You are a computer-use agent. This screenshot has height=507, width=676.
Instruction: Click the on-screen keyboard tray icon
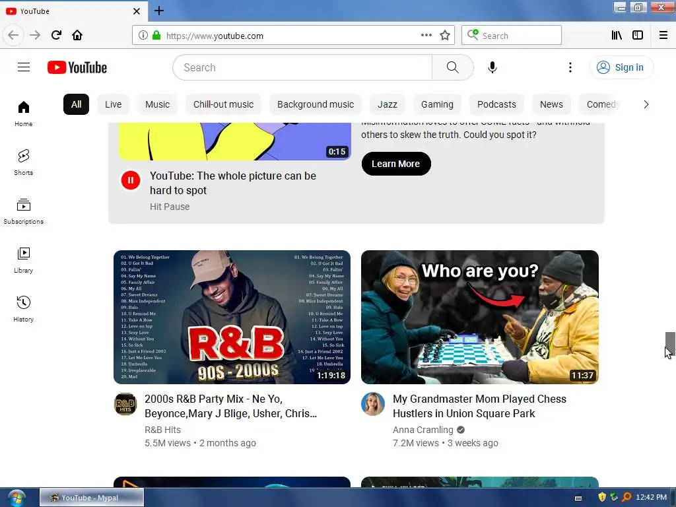578,498
